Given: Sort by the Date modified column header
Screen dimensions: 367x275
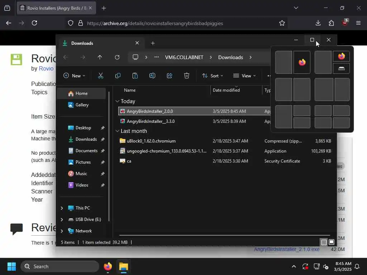Looking at the screenshot, I should click(x=226, y=90).
